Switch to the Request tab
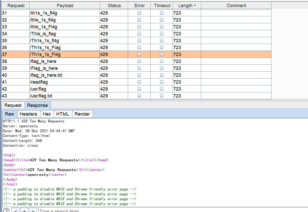 [13, 105]
